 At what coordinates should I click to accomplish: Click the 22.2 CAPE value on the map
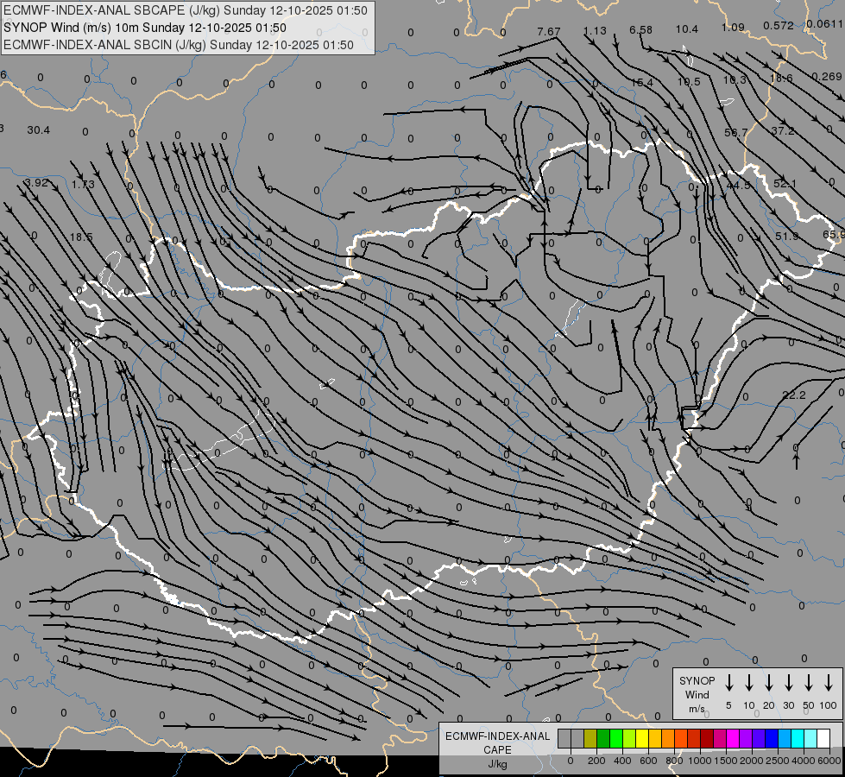[x=794, y=395]
